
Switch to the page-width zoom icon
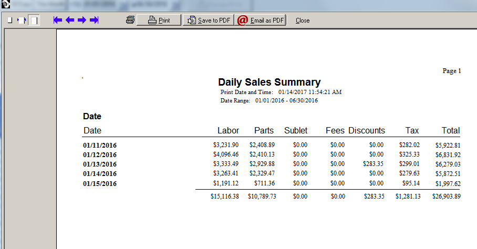click(x=21, y=20)
